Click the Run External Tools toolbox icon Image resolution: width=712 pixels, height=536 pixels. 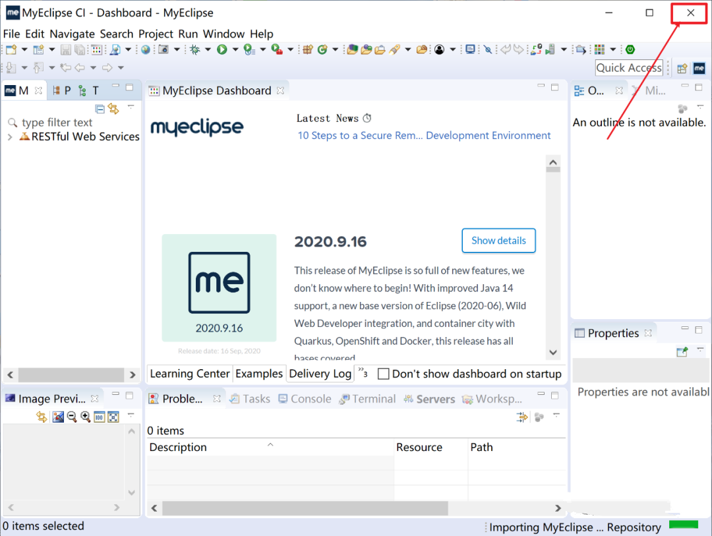pyautogui.click(x=276, y=49)
